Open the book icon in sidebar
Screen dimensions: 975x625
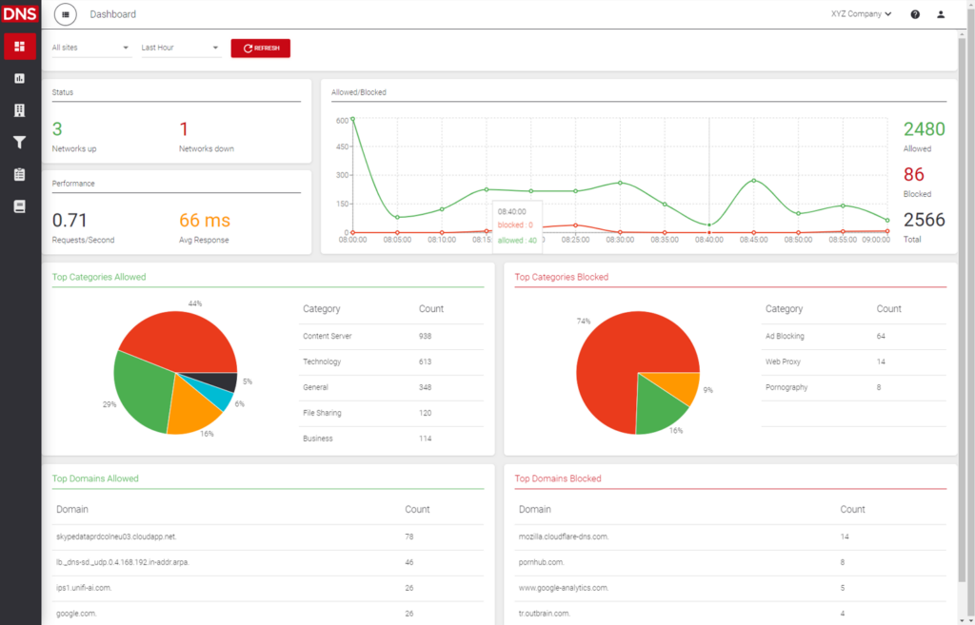[x=20, y=206]
